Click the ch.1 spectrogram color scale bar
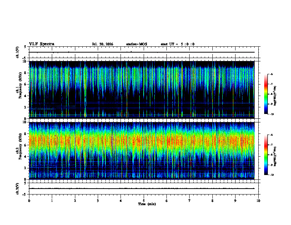 (266, 94)
